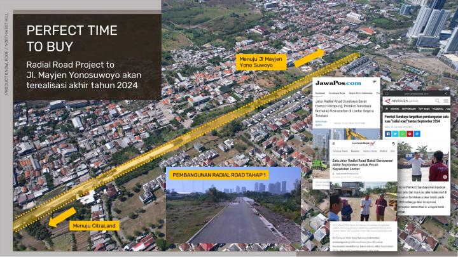Open the JawaPos hamburger menu icon

(x=375, y=82)
